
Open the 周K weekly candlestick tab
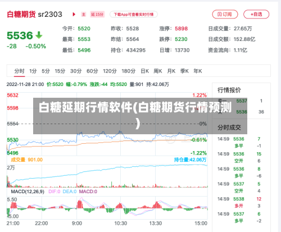158,71
